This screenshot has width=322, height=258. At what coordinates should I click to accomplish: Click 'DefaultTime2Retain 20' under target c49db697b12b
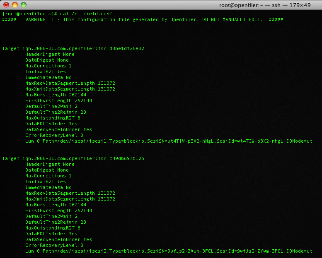pyautogui.click(x=56, y=222)
